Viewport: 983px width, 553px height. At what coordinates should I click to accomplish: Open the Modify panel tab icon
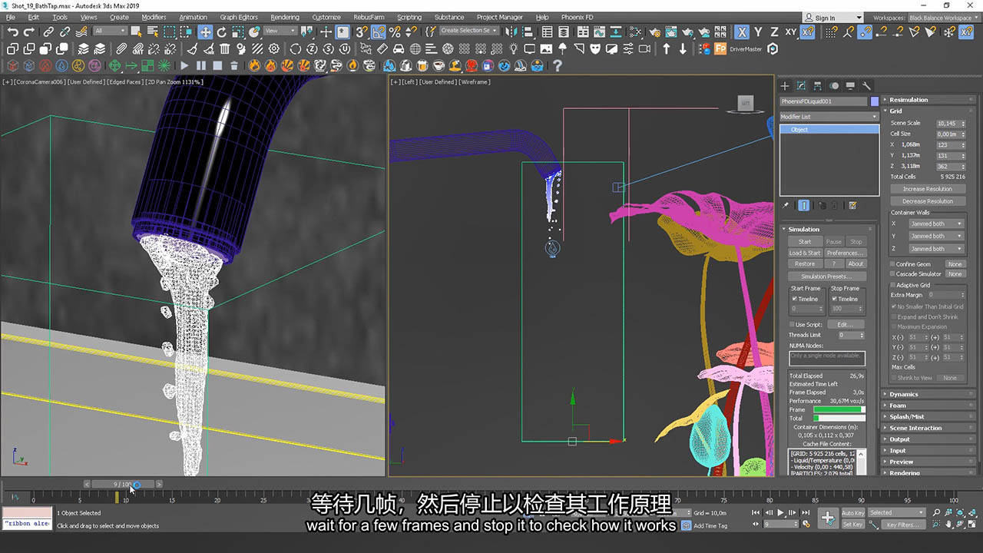801,86
